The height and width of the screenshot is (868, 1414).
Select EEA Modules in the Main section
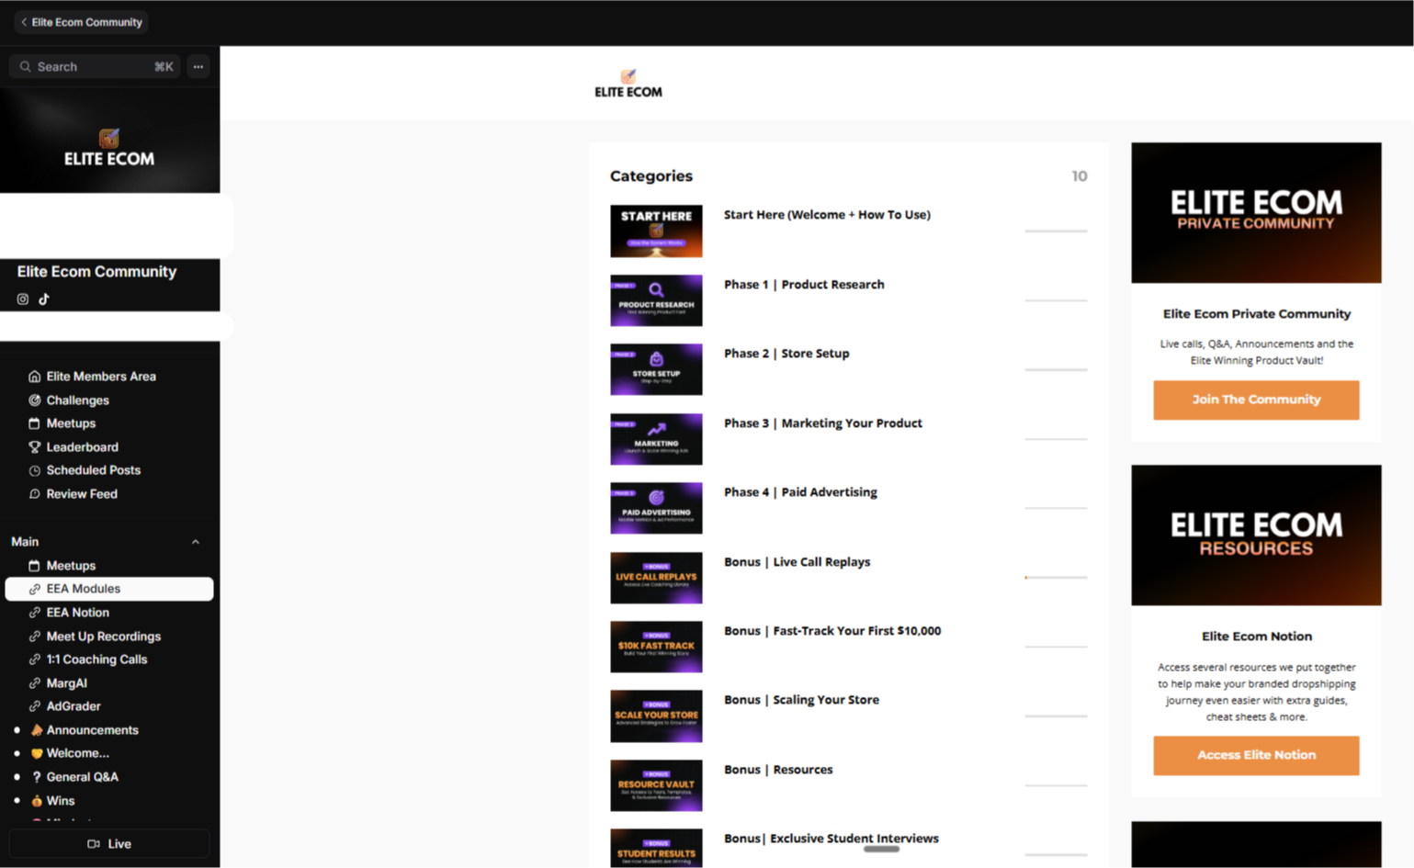(x=109, y=589)
